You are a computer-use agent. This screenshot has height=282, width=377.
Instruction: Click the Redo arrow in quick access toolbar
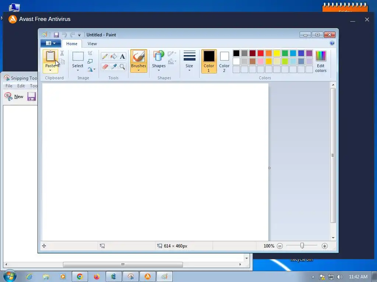point(73,35)
